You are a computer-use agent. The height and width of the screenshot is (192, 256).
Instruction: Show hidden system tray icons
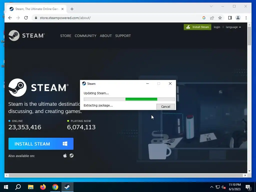pyautogui.click(x=211, y=187)
